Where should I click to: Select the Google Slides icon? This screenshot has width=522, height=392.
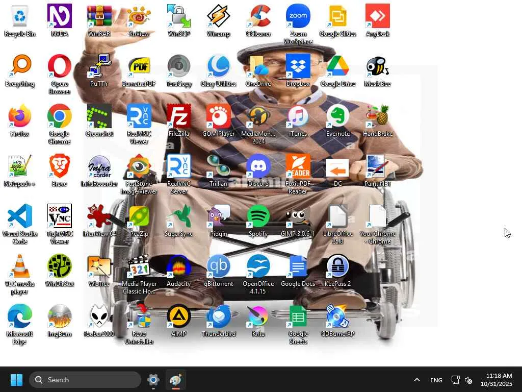(337, 20)
